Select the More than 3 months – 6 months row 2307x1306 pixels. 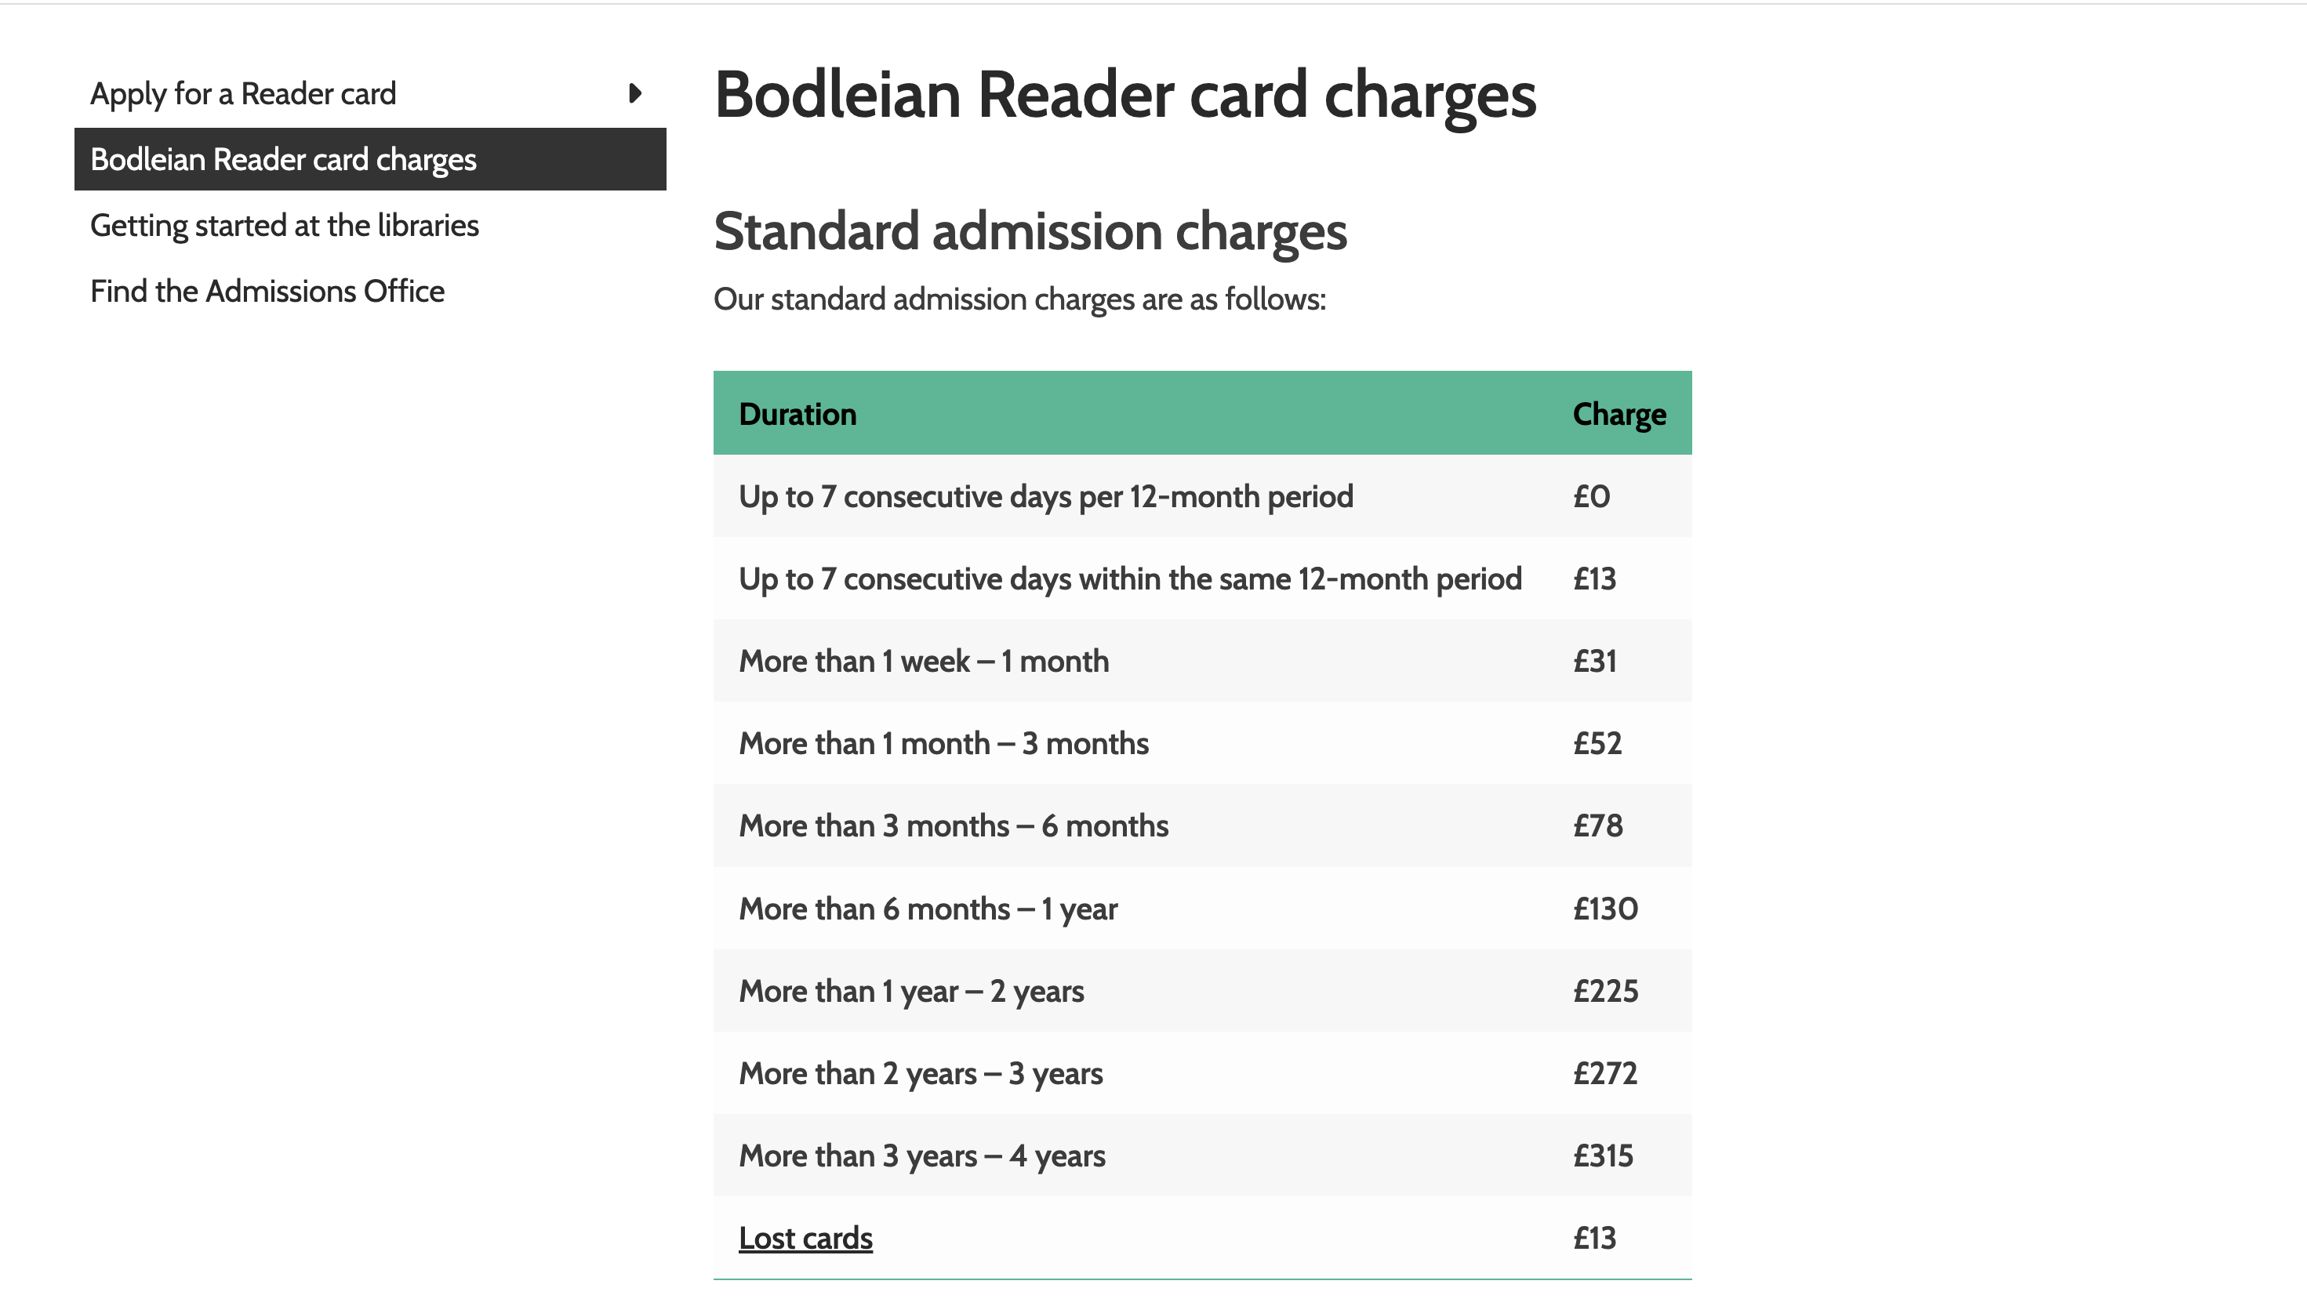click(1202, 826)
